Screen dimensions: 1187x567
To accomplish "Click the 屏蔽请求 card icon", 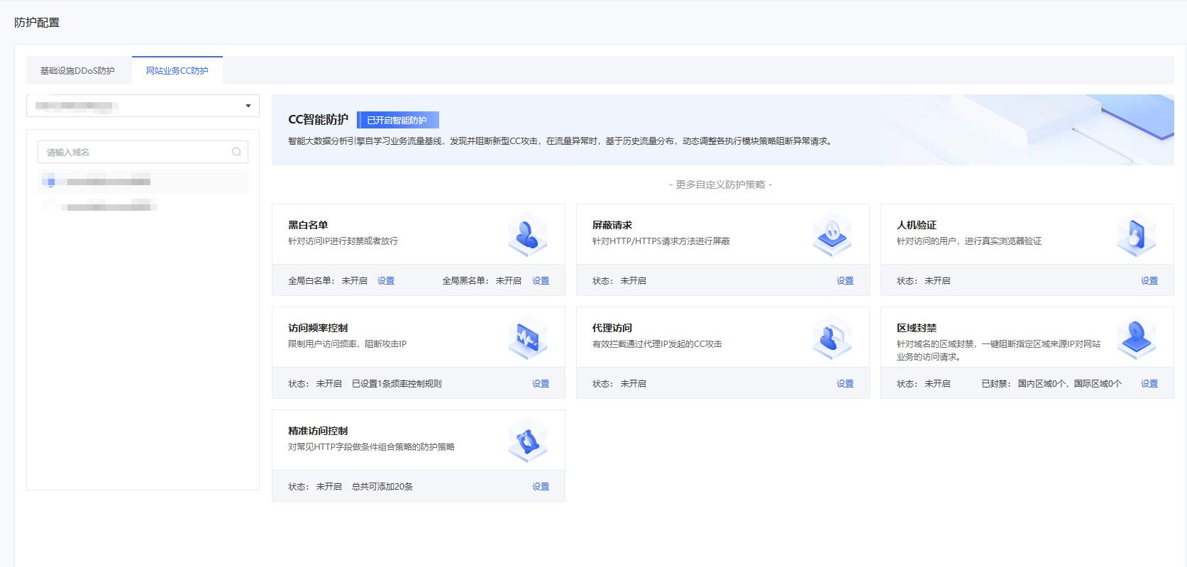I will 832,235.
